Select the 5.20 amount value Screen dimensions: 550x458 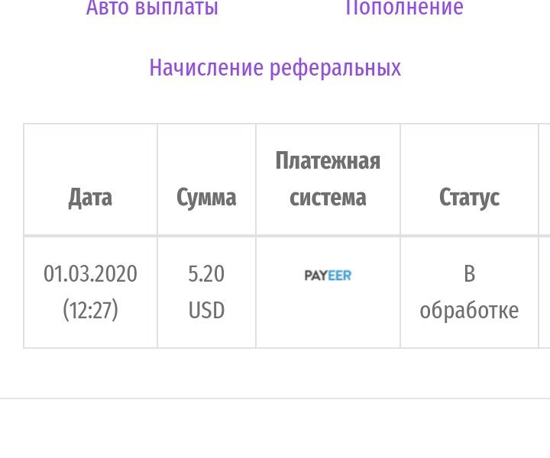[x=206, y=274]
